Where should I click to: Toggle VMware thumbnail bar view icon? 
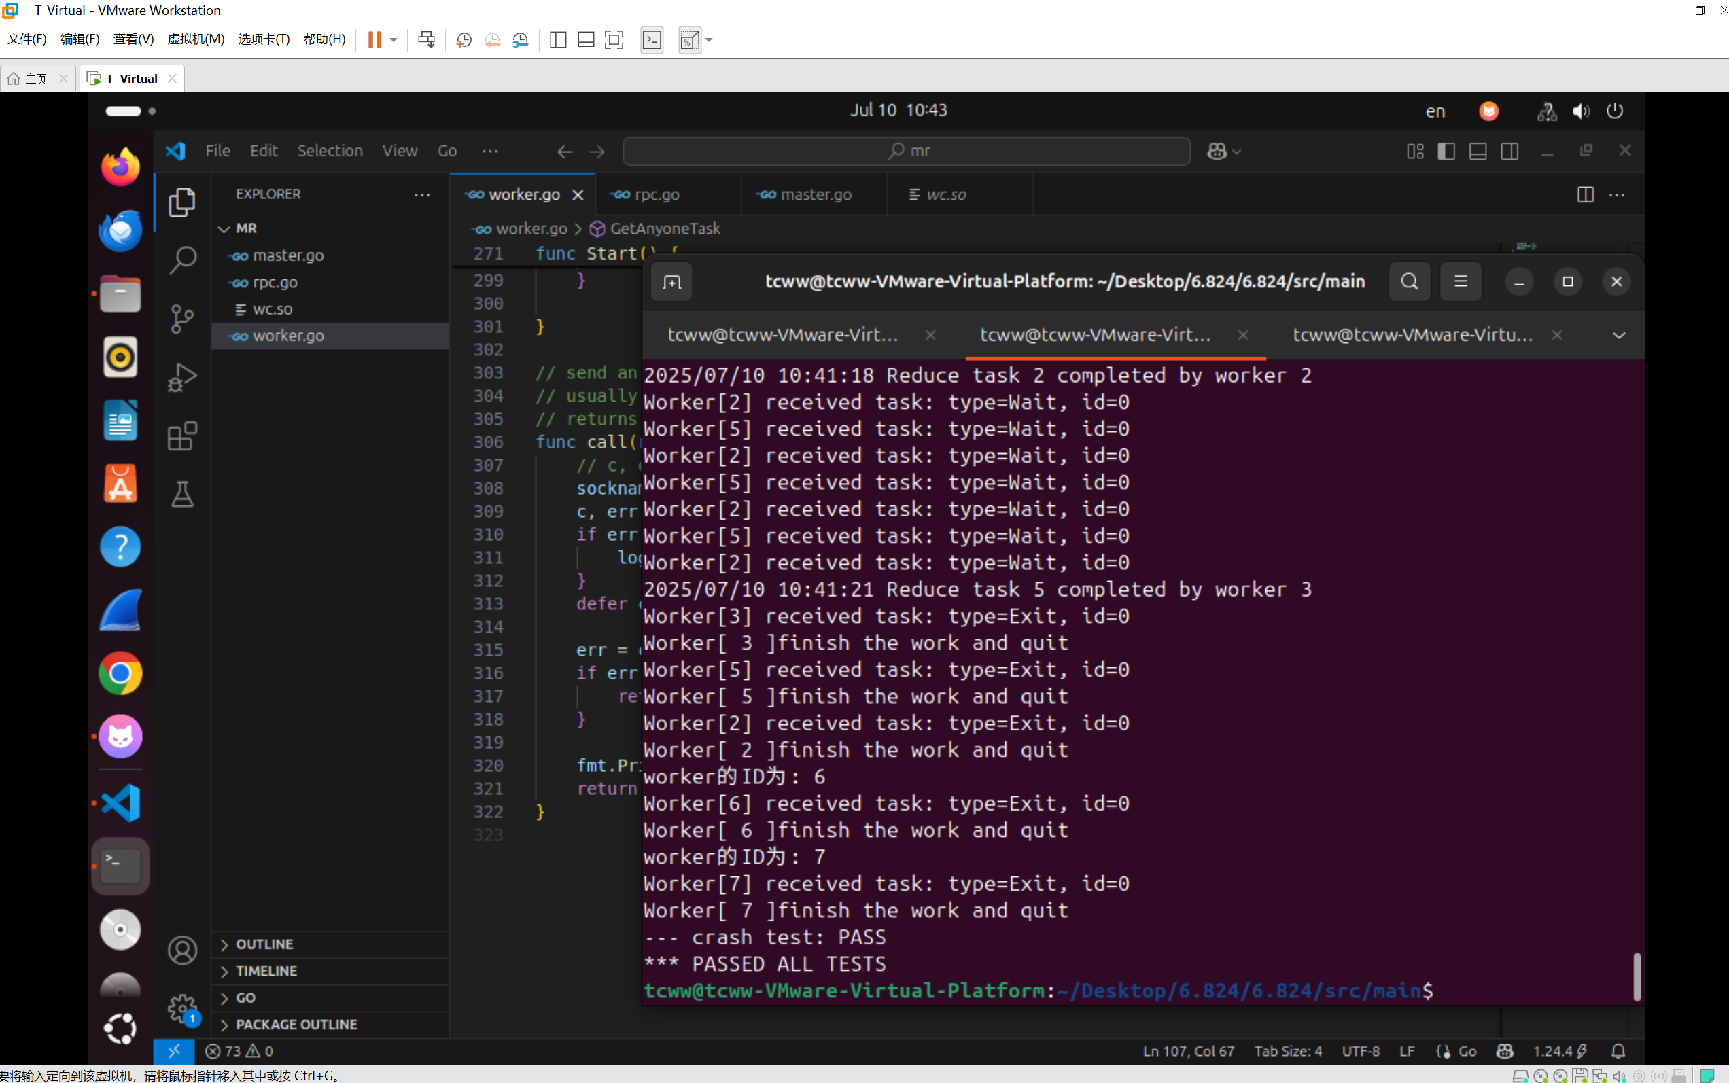[x=585, y=39]
